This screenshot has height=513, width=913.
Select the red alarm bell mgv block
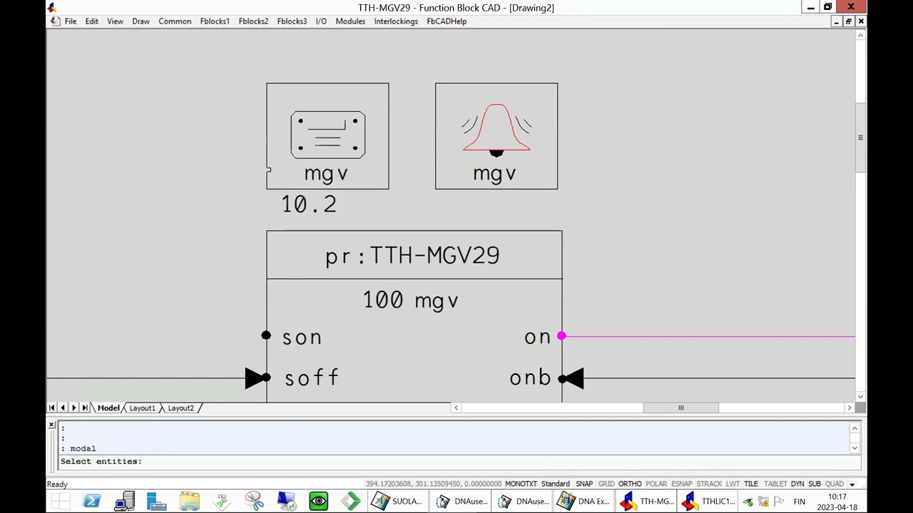tap(496, 136)
